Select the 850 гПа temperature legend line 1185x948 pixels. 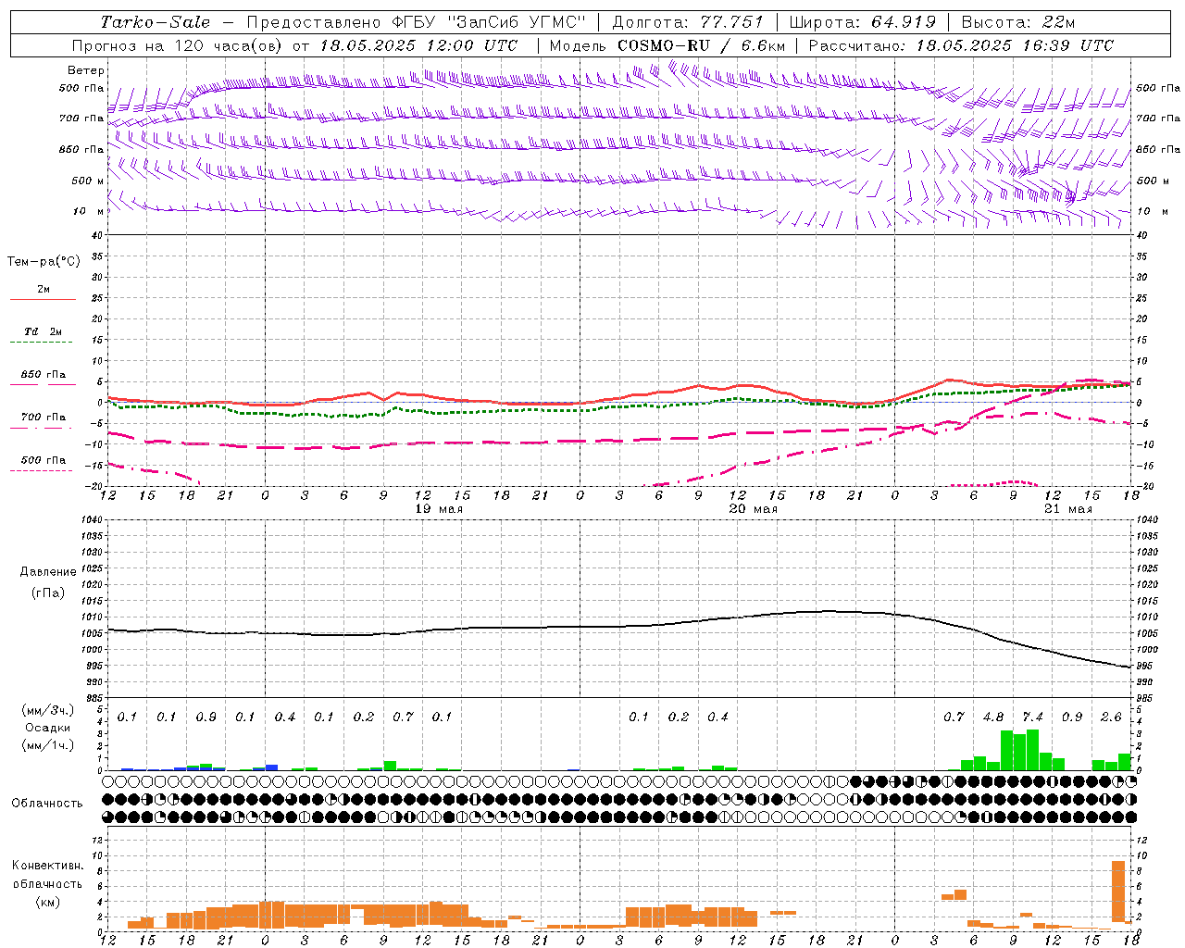[x=42, y=384]
